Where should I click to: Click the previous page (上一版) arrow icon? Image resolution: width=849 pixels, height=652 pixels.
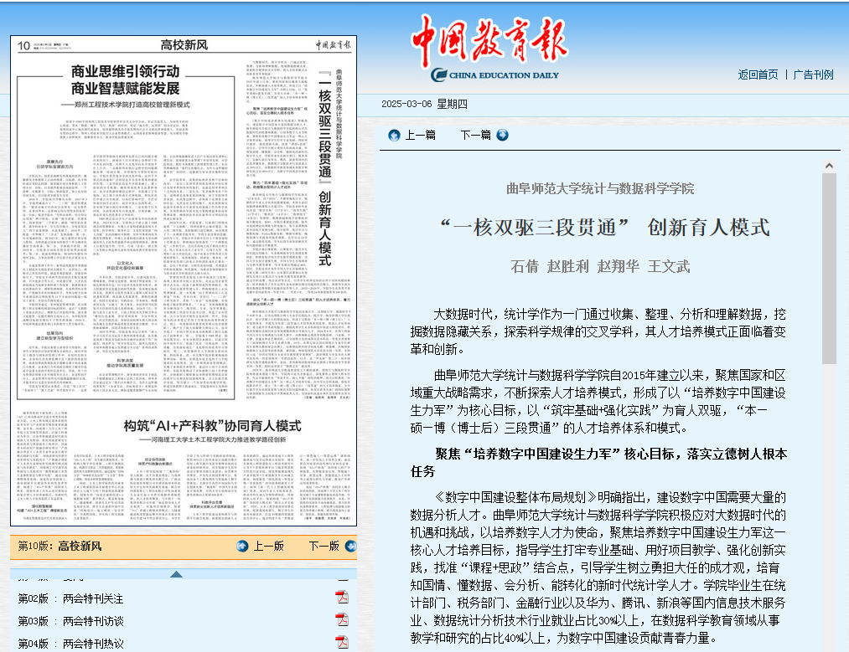tap(243, 547)
